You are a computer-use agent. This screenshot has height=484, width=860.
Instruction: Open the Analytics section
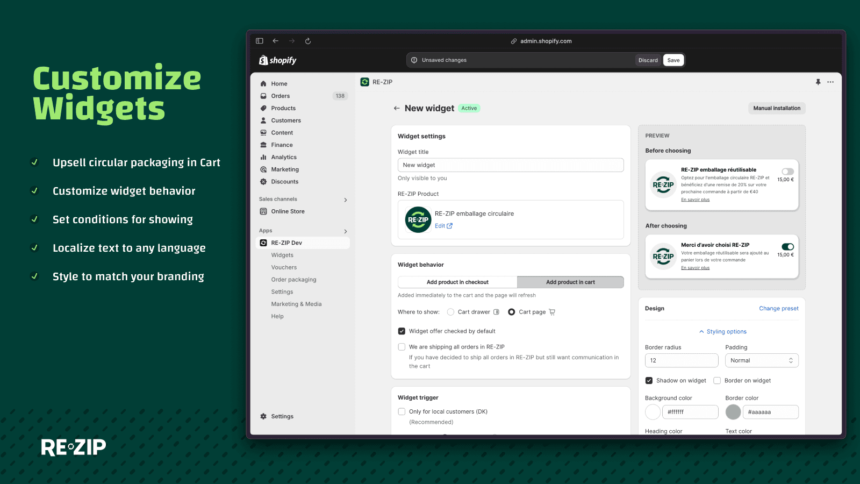tap(283, 157)
